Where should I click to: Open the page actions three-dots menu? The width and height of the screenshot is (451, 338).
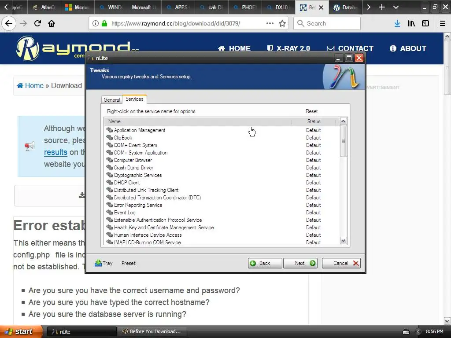pos(270,23)
